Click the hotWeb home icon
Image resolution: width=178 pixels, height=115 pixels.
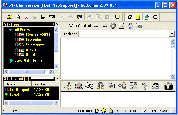coord(130,26)
